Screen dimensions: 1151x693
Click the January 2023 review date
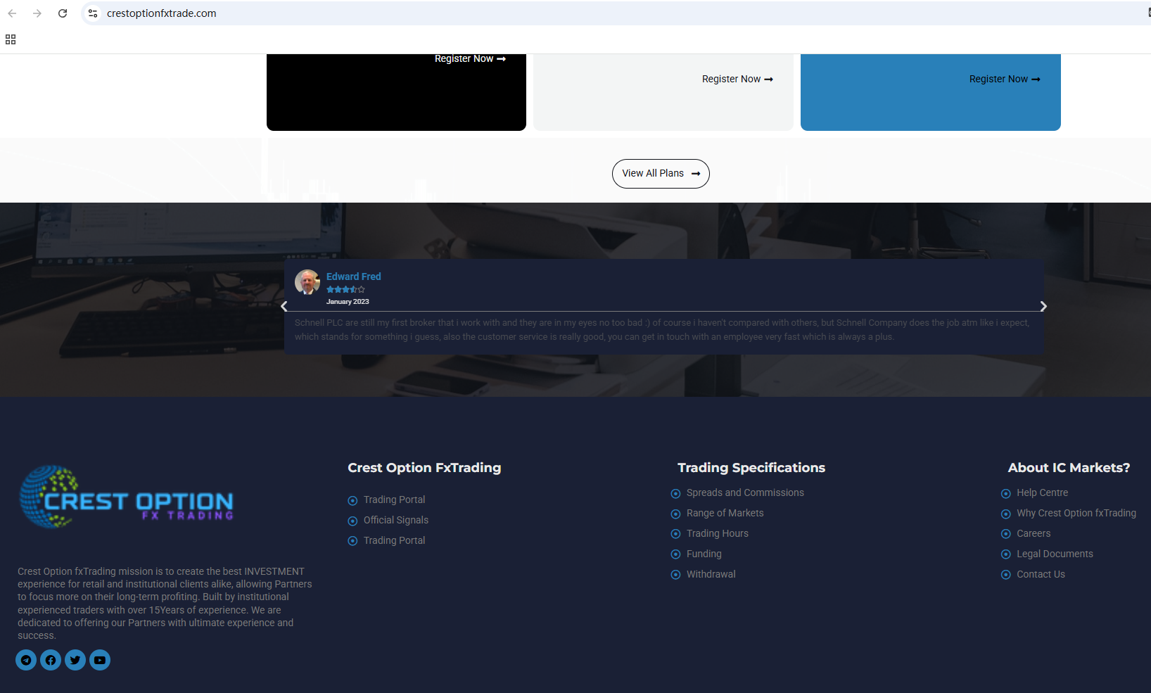(x=348, y=302)
